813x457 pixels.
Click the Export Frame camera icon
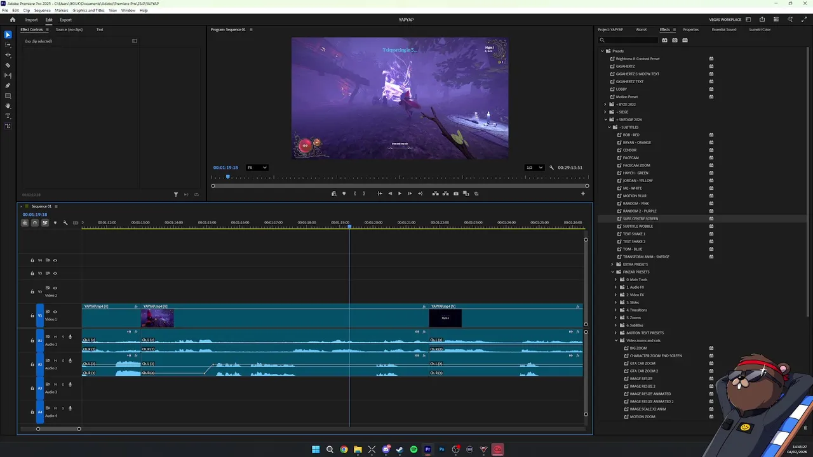(456, 194)
